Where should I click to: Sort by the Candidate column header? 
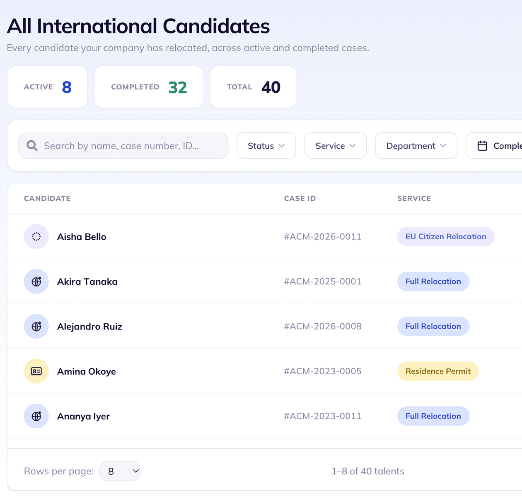tap(47, 198)
